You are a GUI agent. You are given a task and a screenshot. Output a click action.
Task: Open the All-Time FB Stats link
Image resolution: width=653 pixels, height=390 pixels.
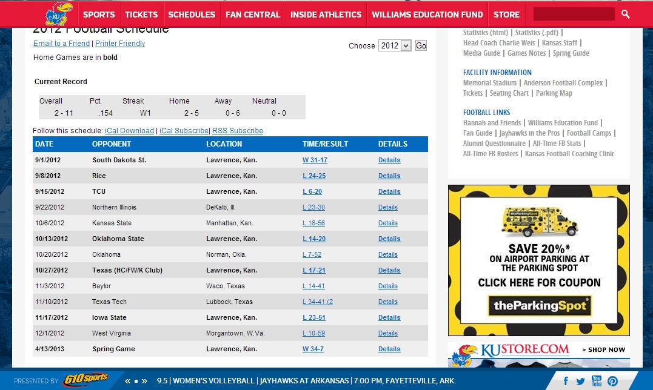tap(557, 144)
